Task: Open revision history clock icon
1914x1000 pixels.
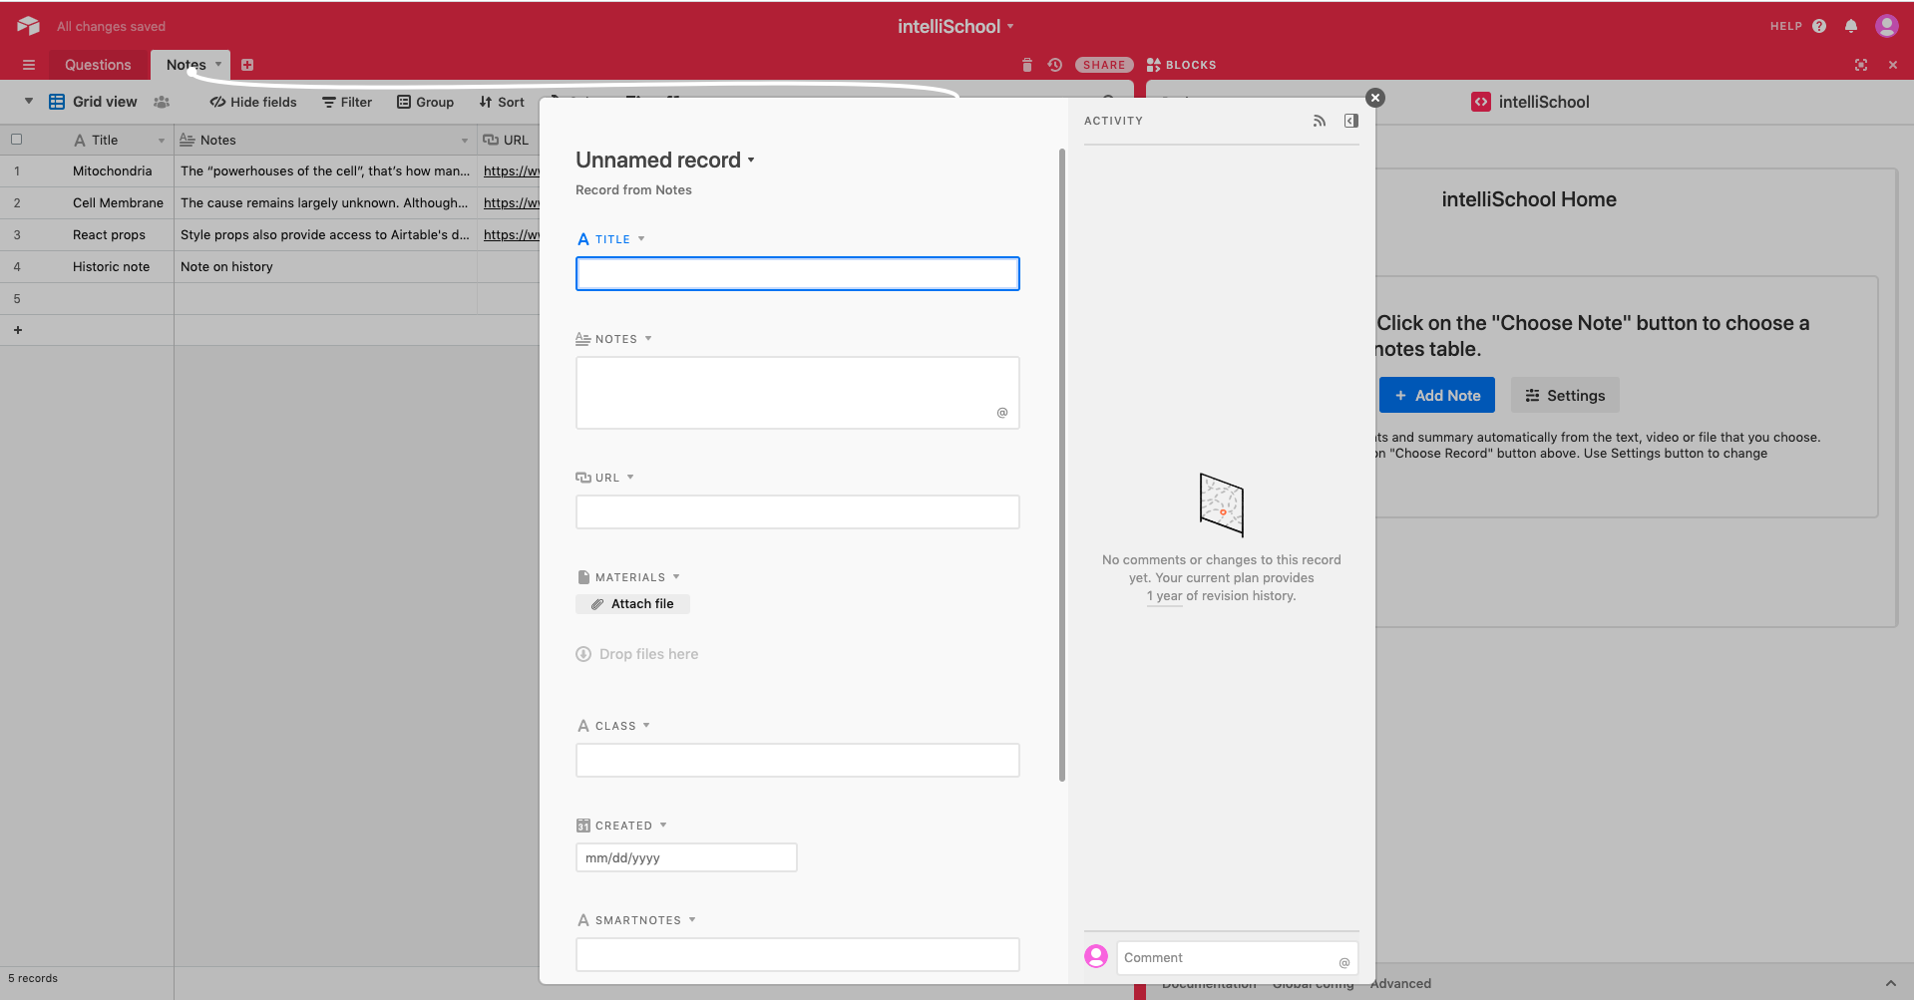Action: point(1055,65)
